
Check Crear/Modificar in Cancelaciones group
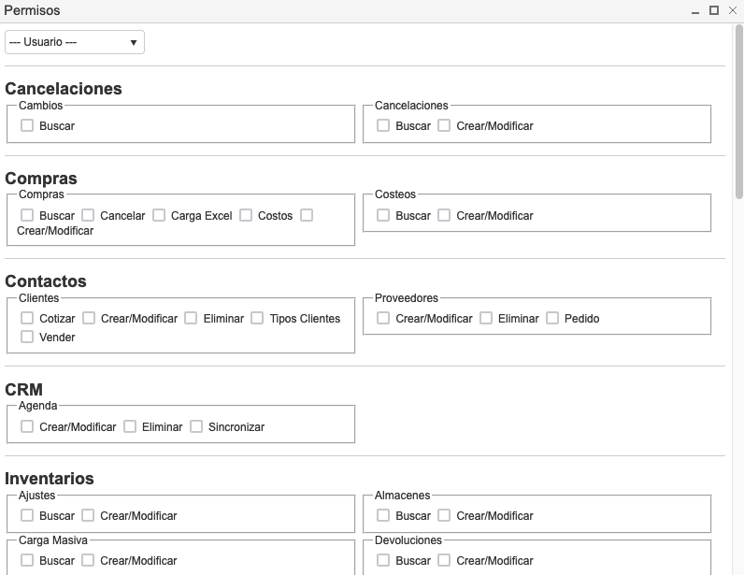click(x=444, y=125)
